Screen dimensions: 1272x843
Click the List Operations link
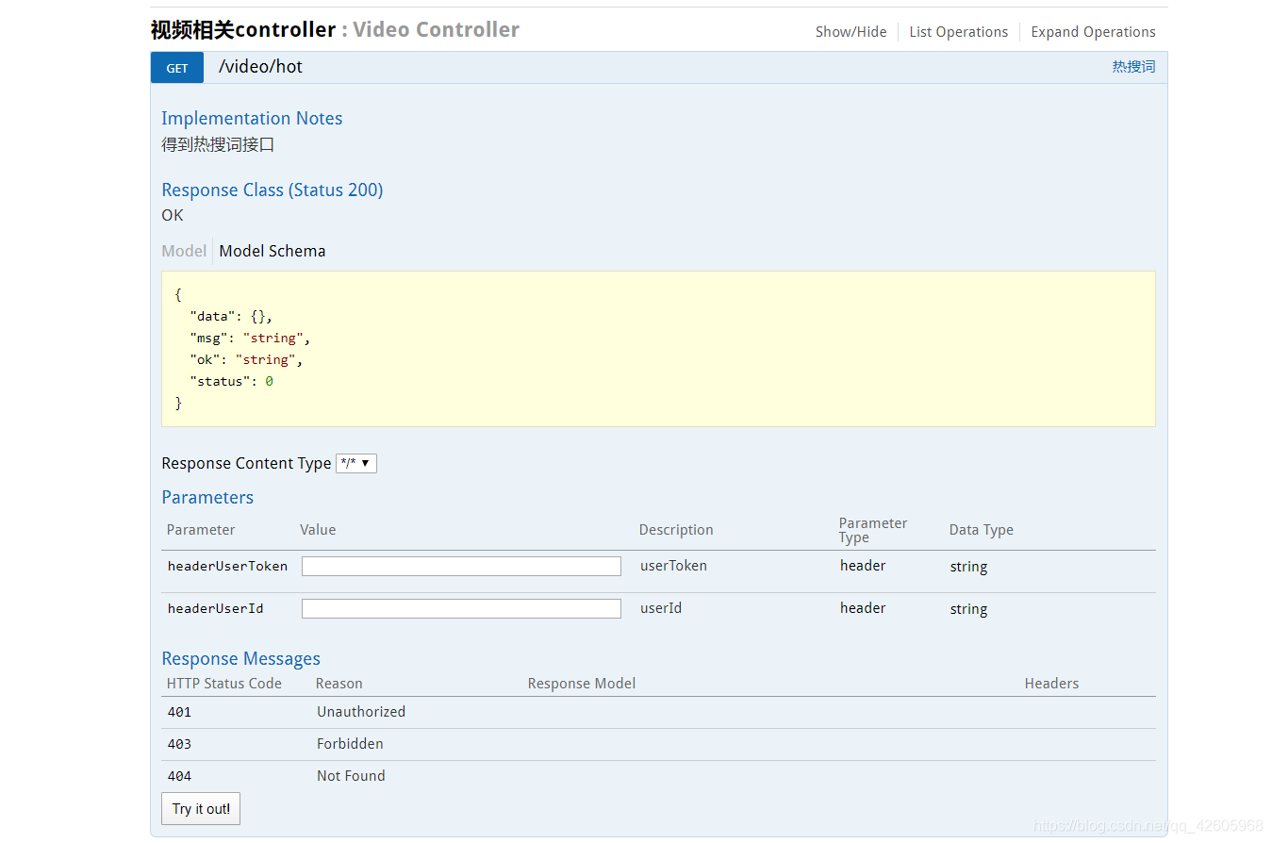[x=959, y=32]
